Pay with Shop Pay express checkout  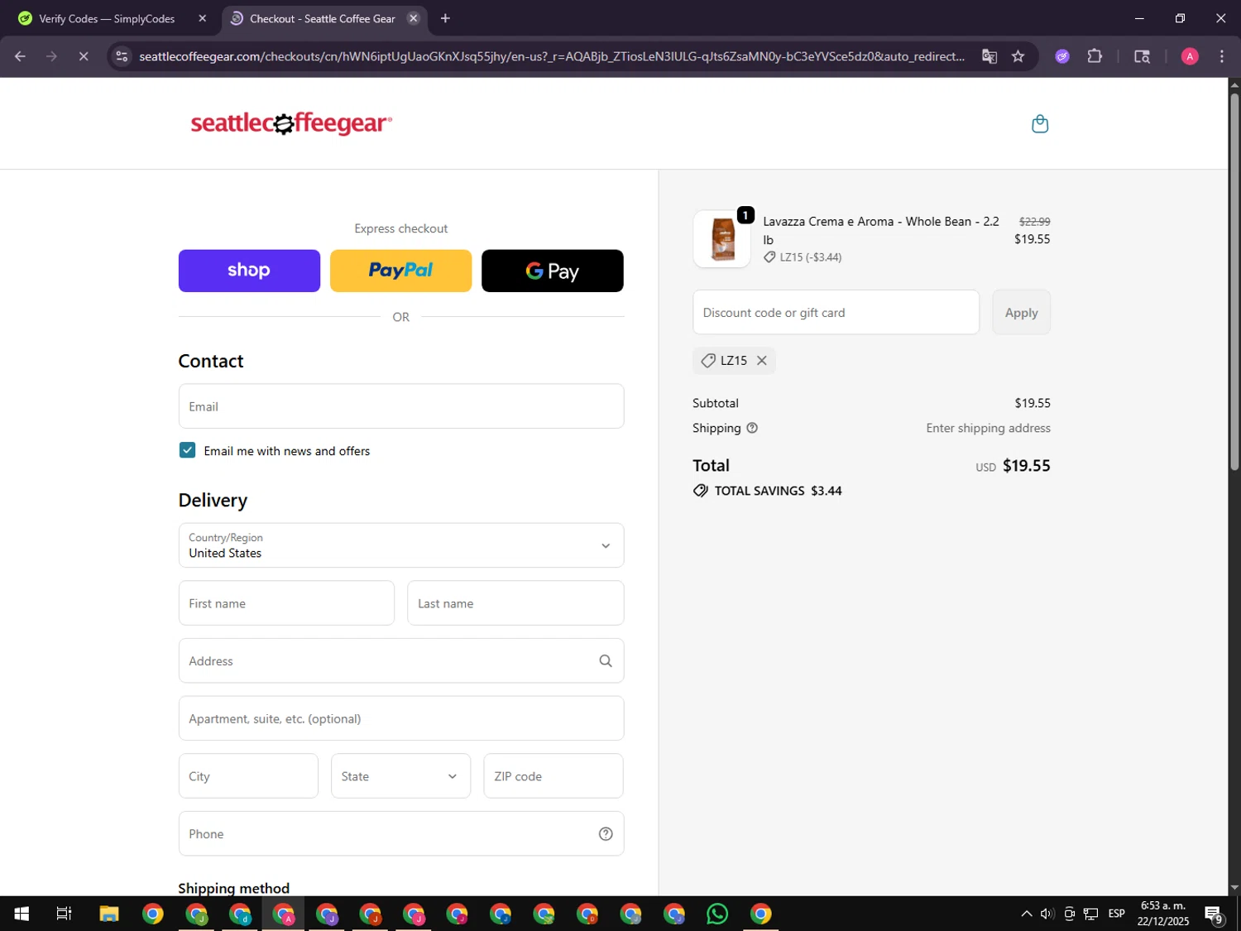coord(249,271)
